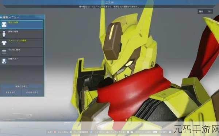Select the その他の編集 menu label
219x136 pixels.
point(14,50)
